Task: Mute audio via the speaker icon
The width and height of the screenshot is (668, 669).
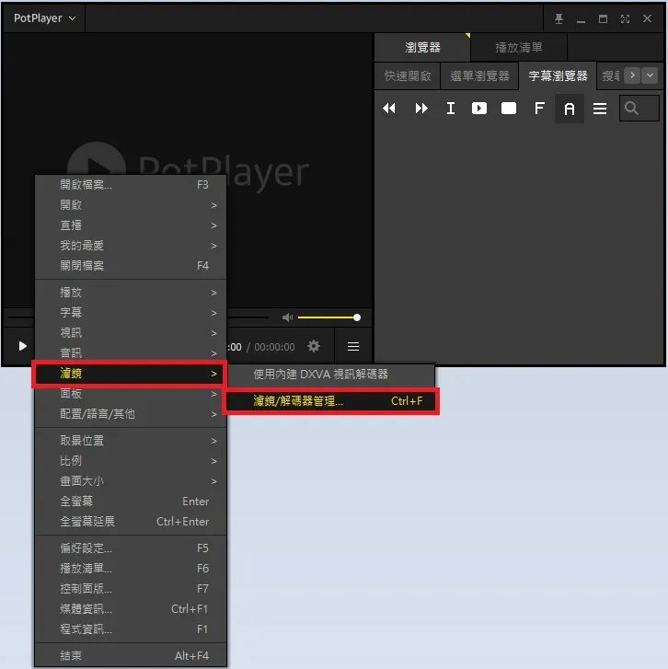Action: pos(287,317)
